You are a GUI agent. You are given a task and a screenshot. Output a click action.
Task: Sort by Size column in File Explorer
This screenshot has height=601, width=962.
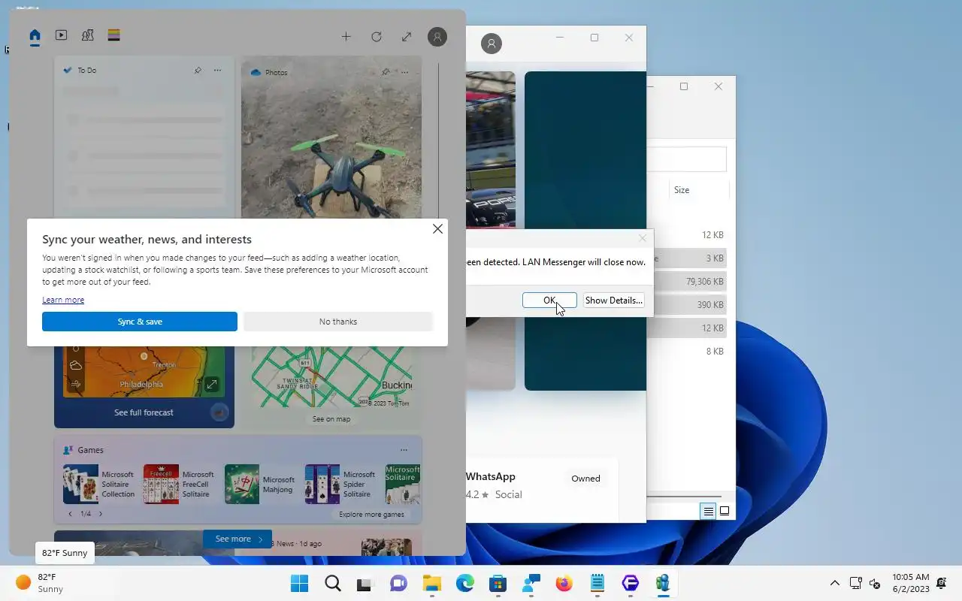[682, 190]
